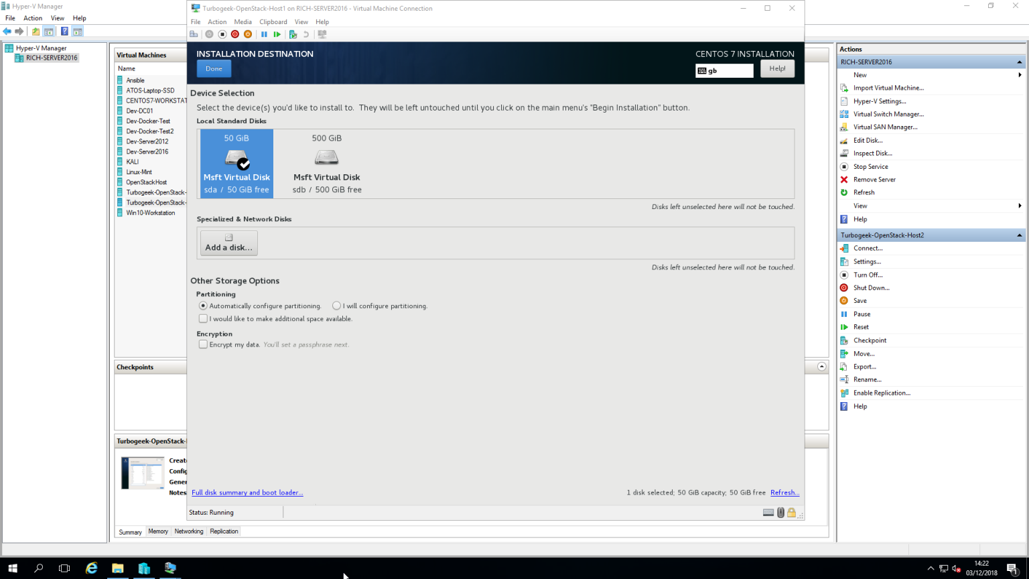Click Edit Disk action
1029x579 pixels.
point(868,140)
